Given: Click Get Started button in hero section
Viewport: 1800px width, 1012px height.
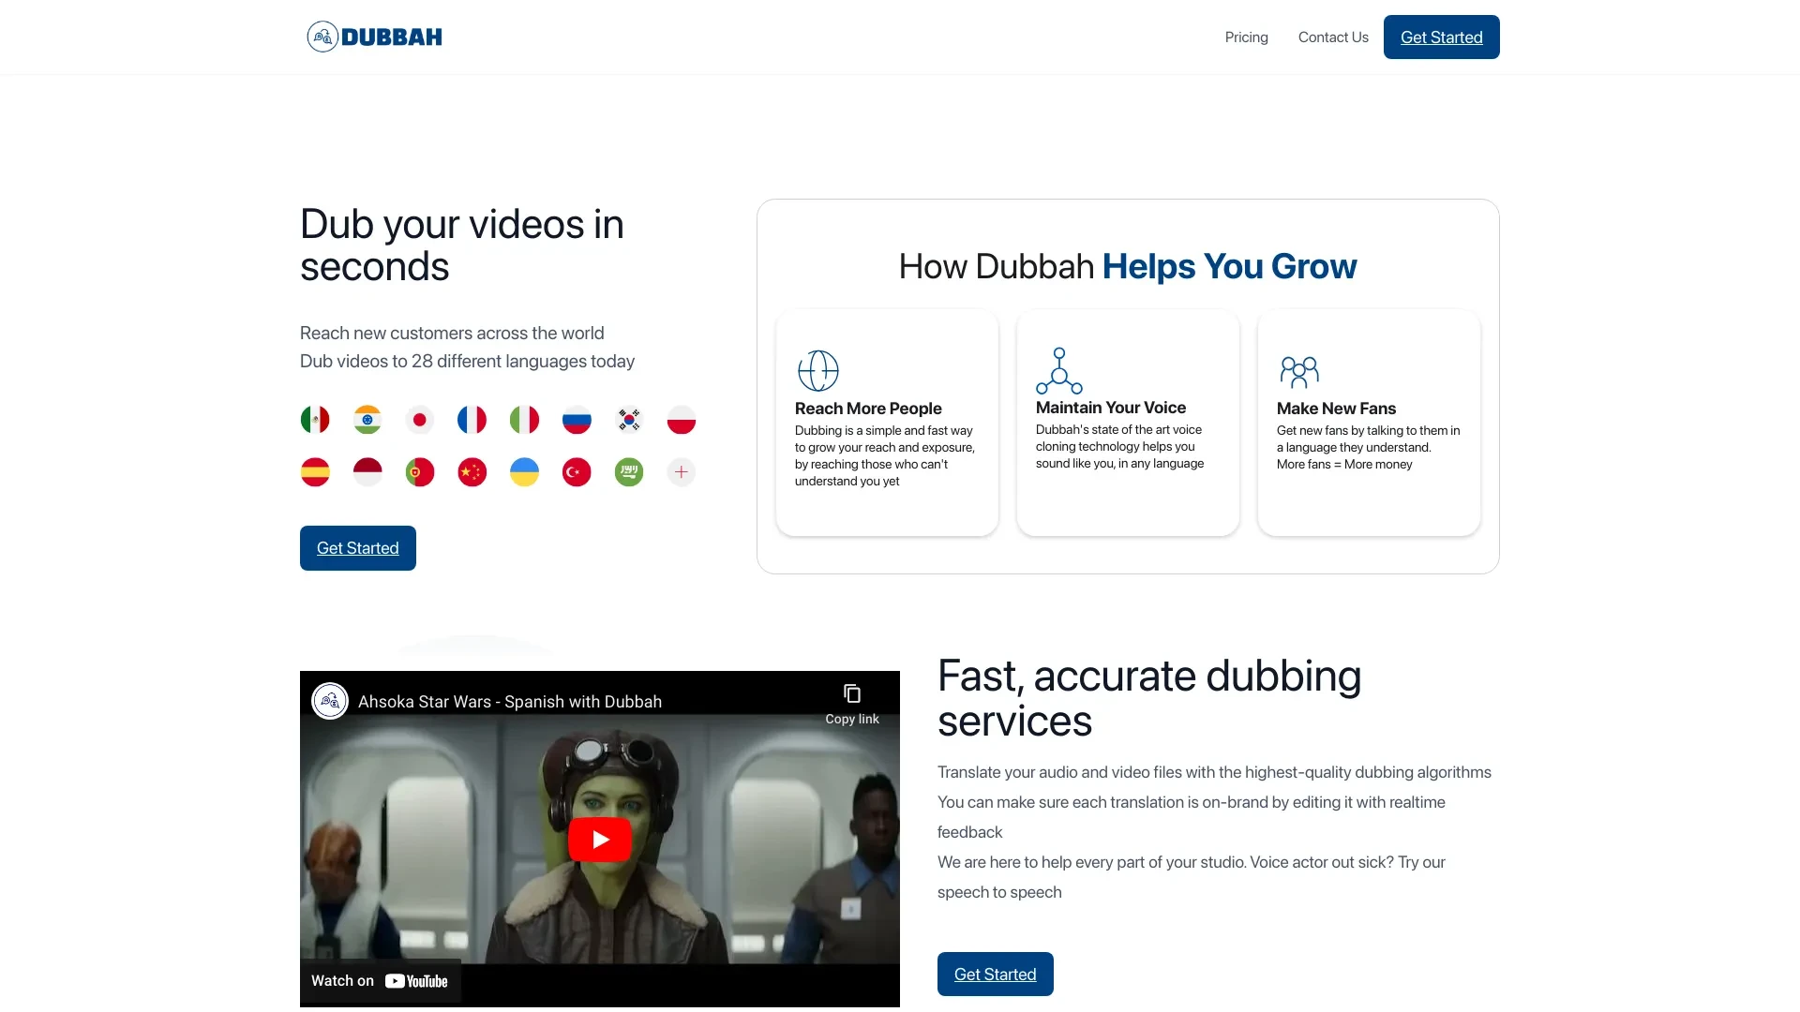Looking at the screenshot, I should click(357, 547).
